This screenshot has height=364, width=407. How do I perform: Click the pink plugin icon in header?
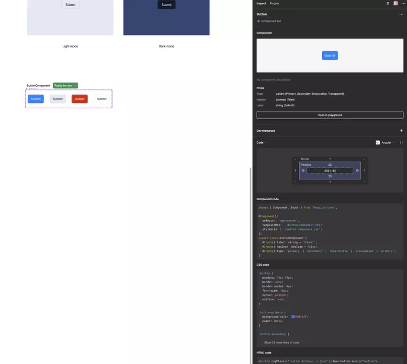396,3
